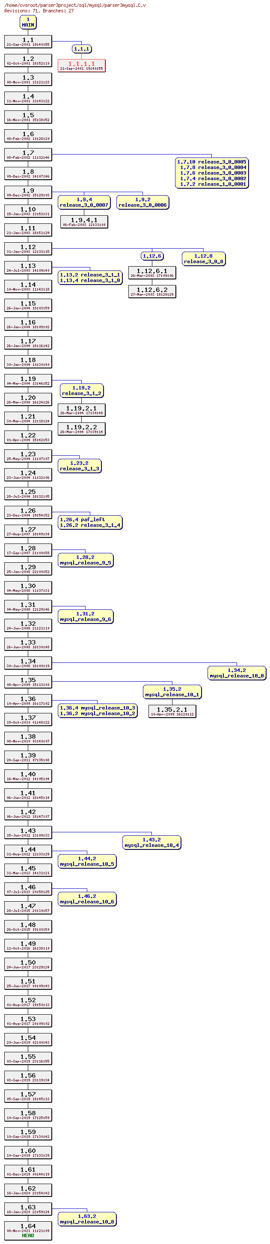The width and height of the screenshot is (270, 1244).
Task: Select revision 1.43 node
Action: [x=28, y=833]
